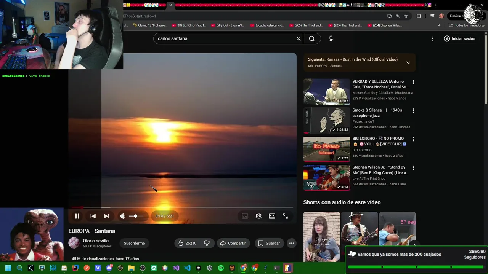This screenshot has height=274, width=488.
Task: Expand the Mix EUROPA - Santana playlist
Action: tap(408, 62)
